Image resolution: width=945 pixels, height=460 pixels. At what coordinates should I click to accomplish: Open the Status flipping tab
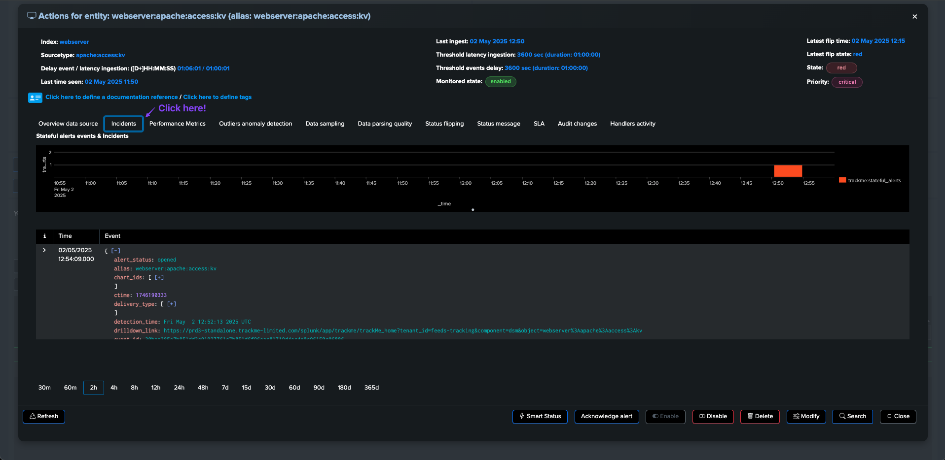point(444,124)
